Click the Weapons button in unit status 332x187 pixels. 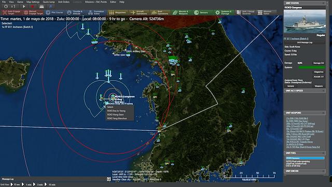(x=319, y=86)
